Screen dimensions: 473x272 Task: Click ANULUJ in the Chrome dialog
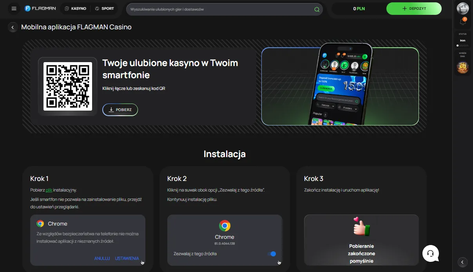coord(102,258)
